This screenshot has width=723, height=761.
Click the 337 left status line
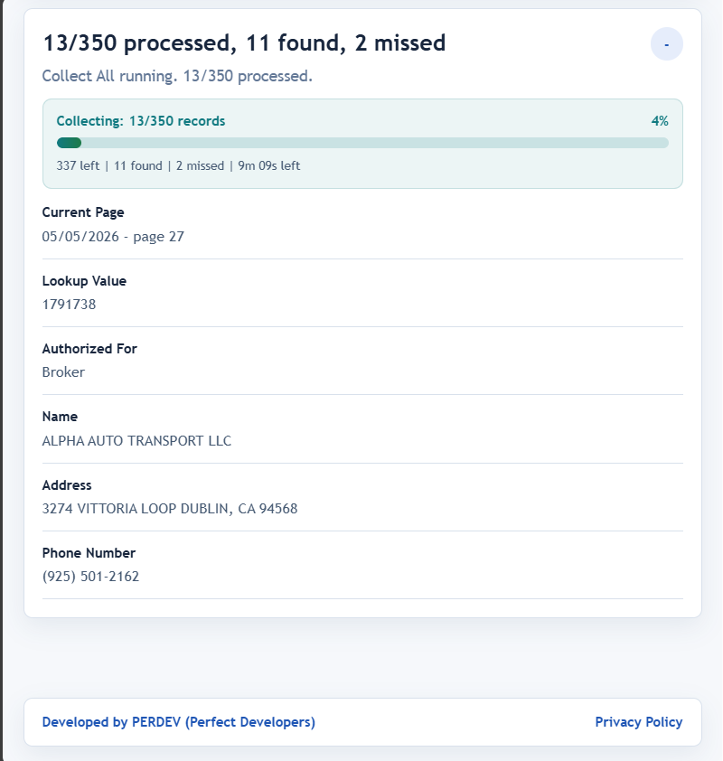(x=178, y=165)
